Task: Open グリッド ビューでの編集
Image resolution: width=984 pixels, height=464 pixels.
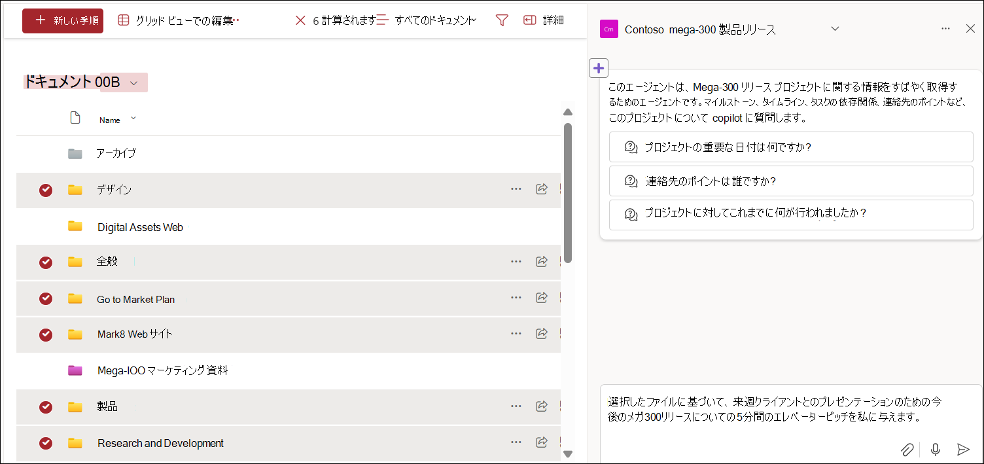Action: 179,21
